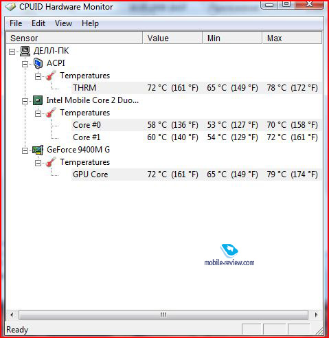Click the computer icon next to ДЕЛЛ-ПК

(x=25, y=51)
